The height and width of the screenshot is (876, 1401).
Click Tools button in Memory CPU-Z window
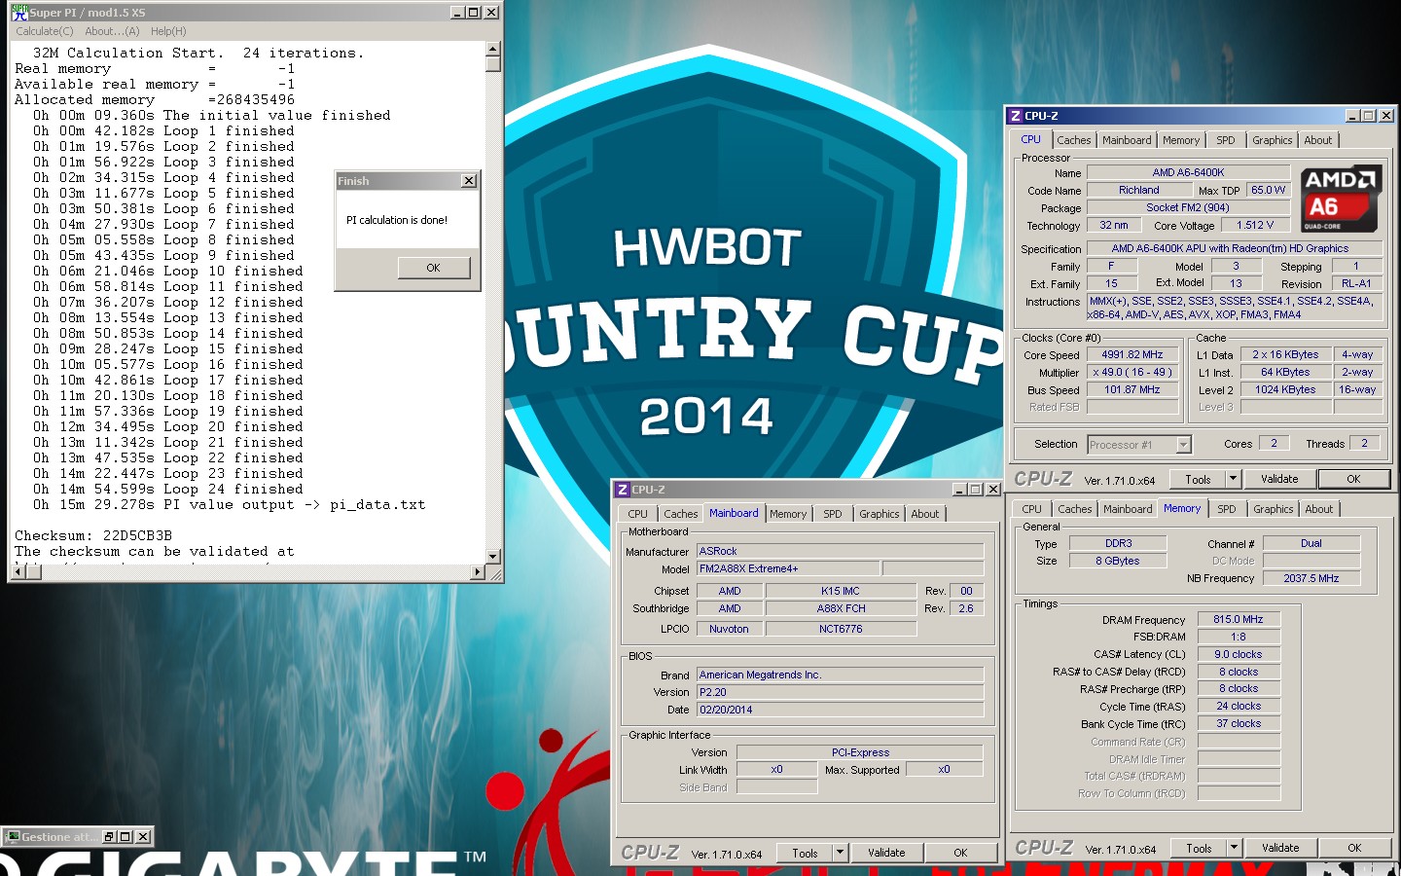[x=1199, y=848]
